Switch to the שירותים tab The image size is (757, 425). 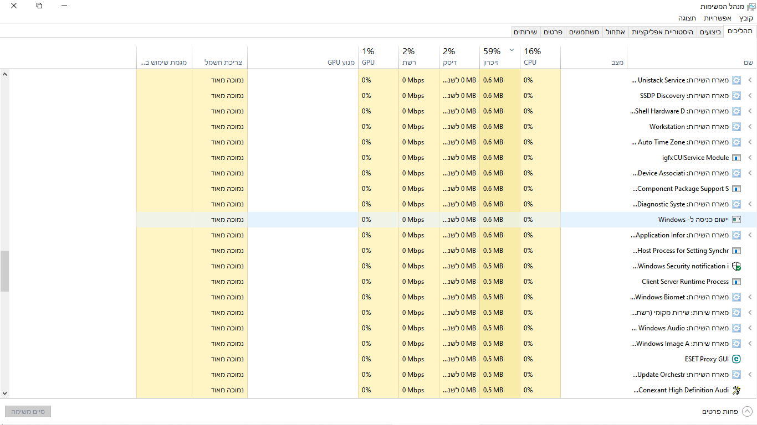[x=526, y=32]
